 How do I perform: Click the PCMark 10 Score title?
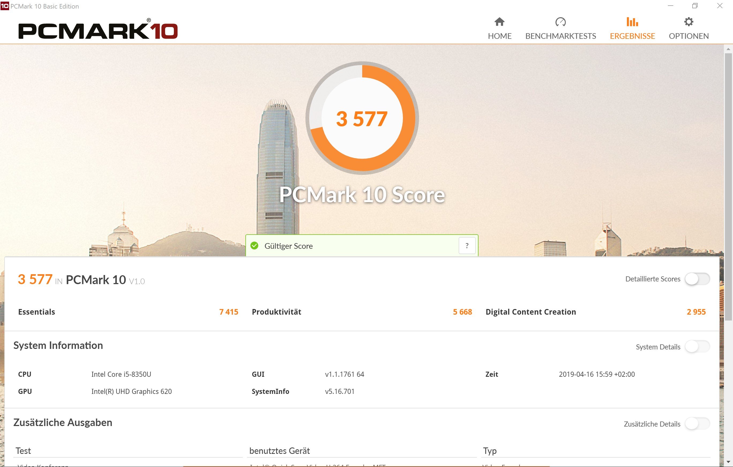click(362, 195)
